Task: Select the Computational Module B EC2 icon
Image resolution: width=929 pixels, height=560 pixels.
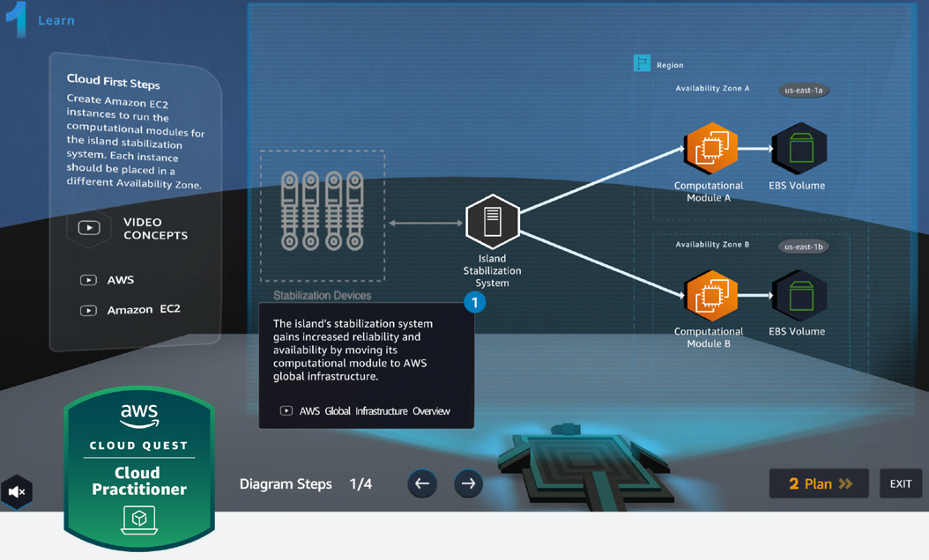Action: tap(711, 295)
